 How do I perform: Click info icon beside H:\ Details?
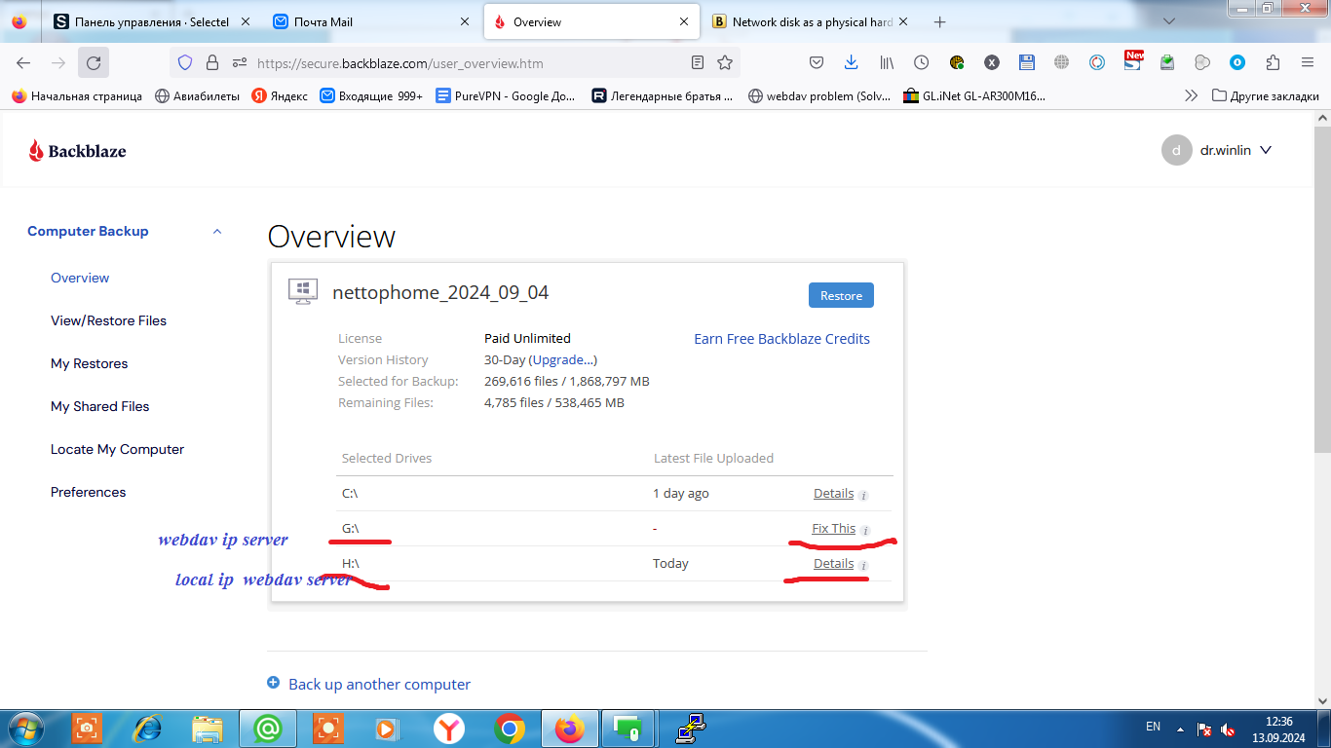coord(863,565)
